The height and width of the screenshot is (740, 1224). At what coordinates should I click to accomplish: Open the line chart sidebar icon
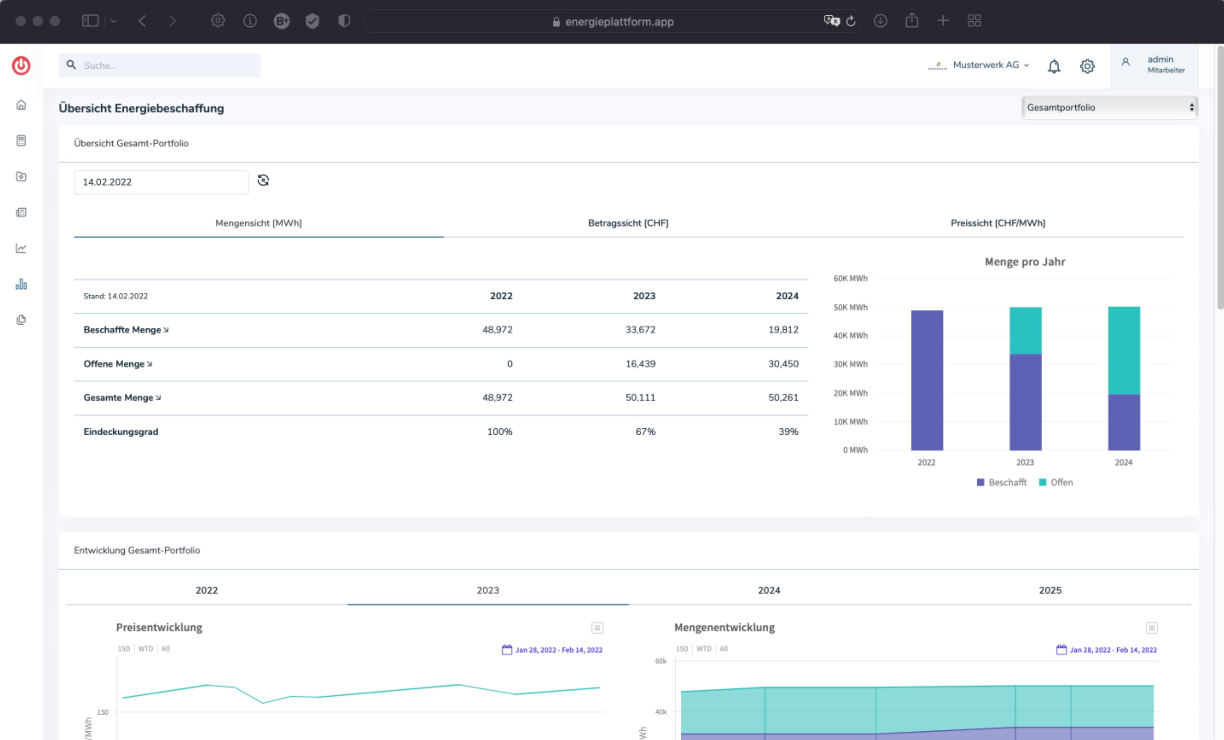tap(21, 249)
